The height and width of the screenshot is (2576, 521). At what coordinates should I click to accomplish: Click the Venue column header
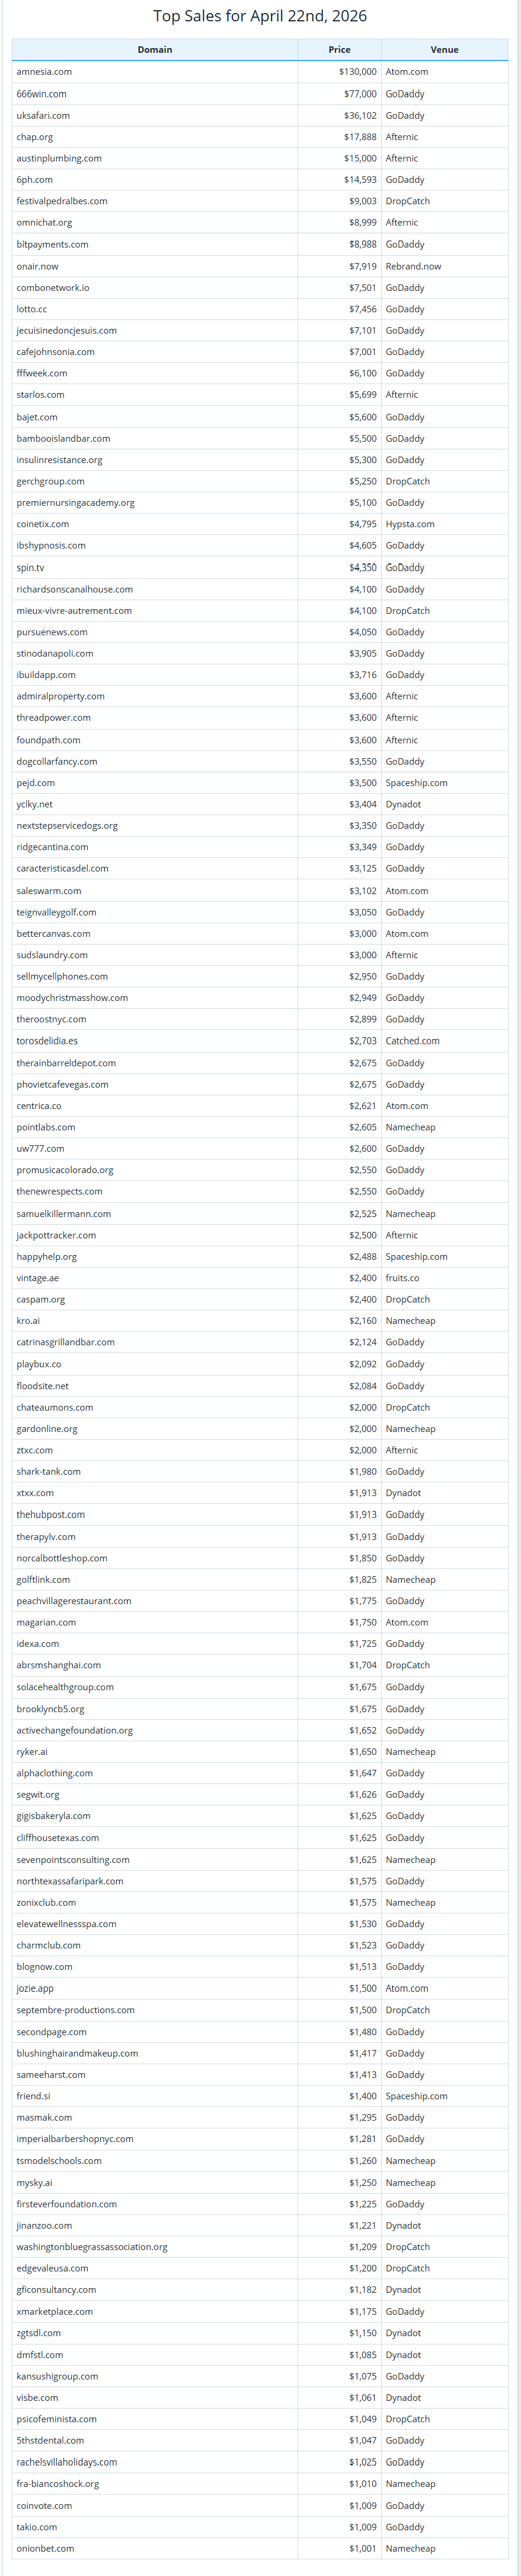pyautogui.click(x=444, y=49)
